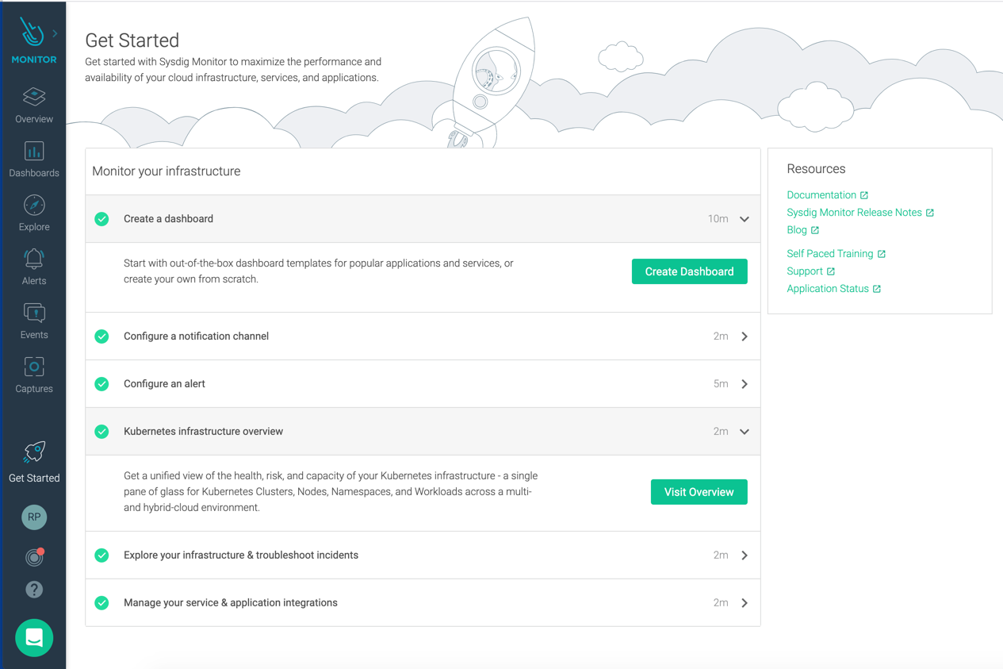Open the Application Status link
The width and height of the screenshot is (1003, 669).
pyautogui.click(x=828, y=289)
